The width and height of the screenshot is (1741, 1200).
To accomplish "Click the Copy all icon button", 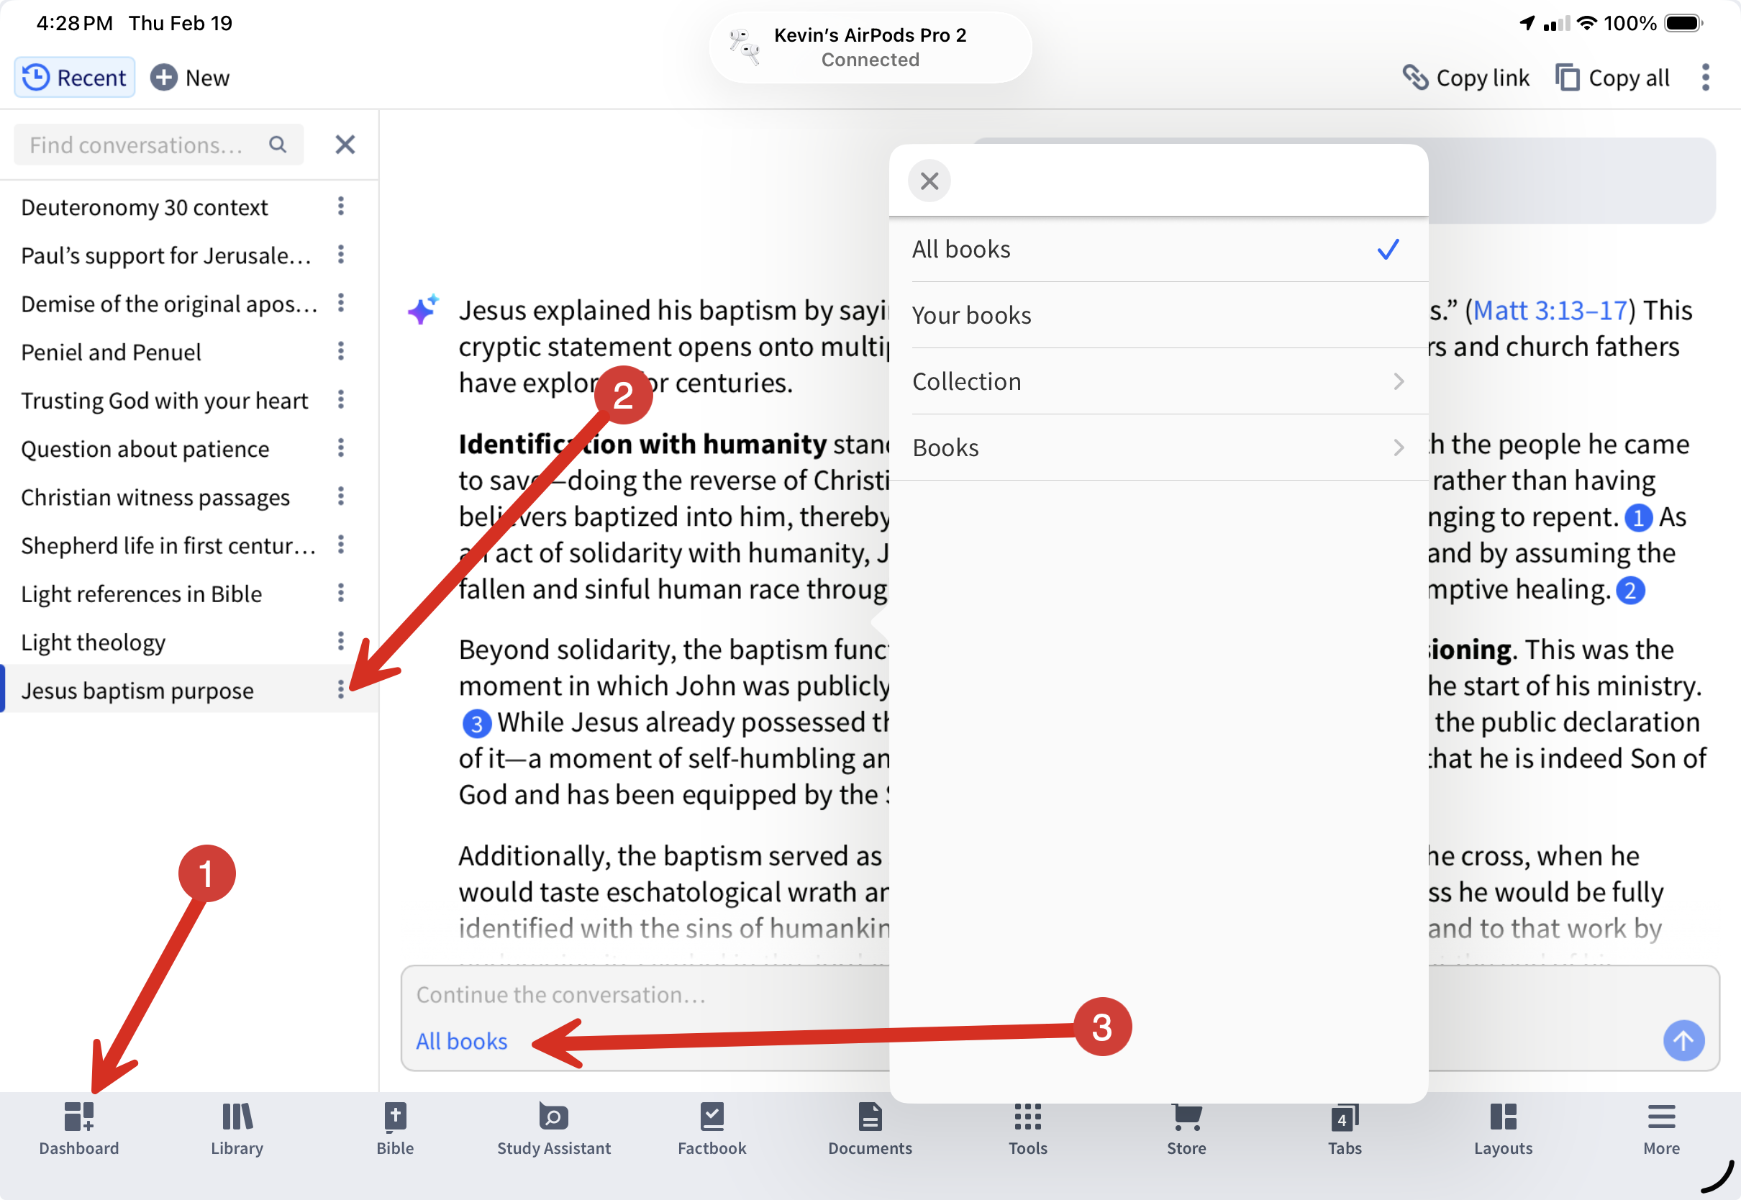I will pyautogui.click(x=1612, y=78).
